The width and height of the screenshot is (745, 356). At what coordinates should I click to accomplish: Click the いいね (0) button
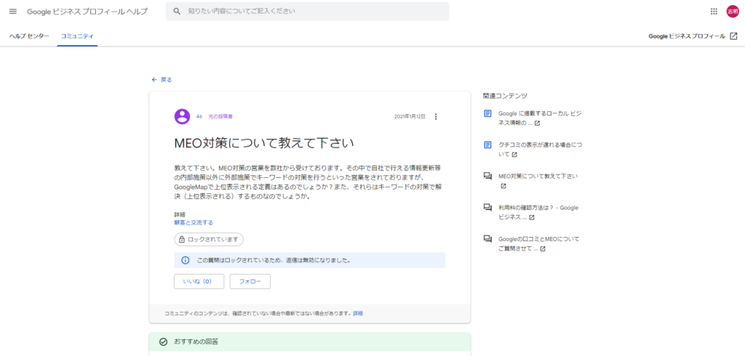pos(199,281)
